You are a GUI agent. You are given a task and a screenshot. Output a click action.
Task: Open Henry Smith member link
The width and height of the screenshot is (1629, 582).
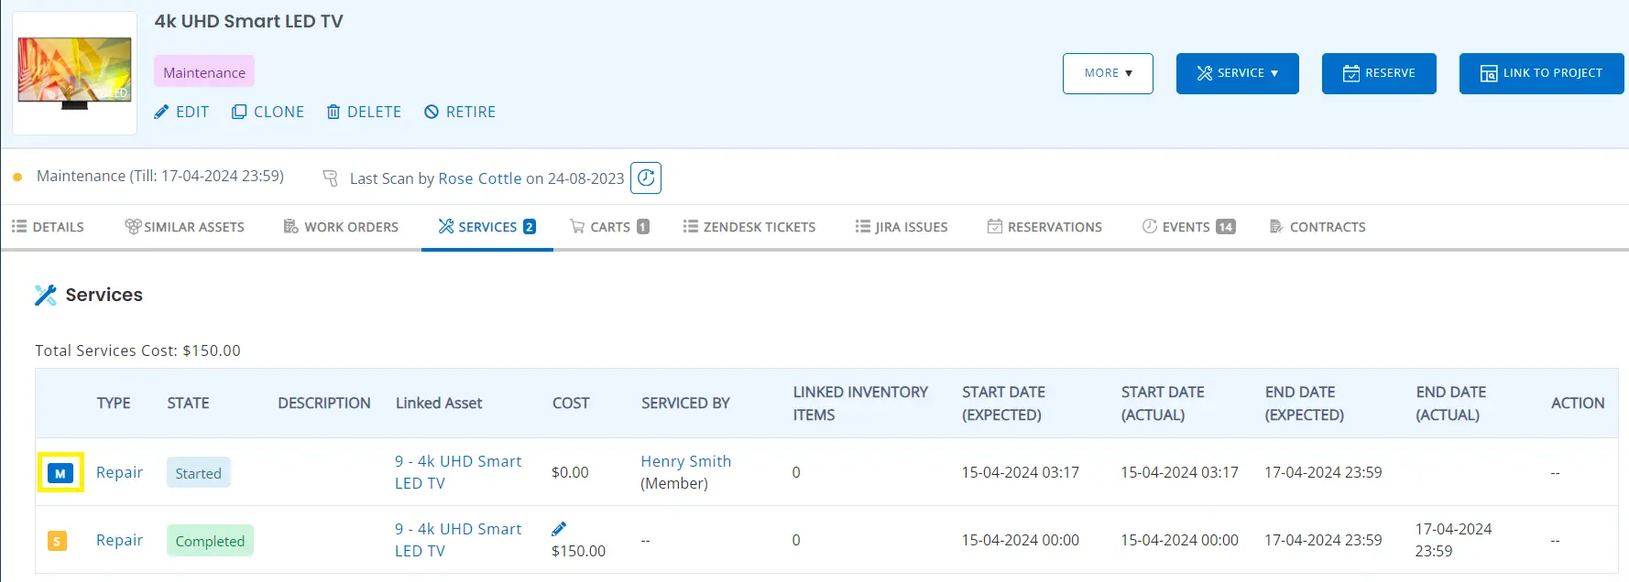(685, 461)
